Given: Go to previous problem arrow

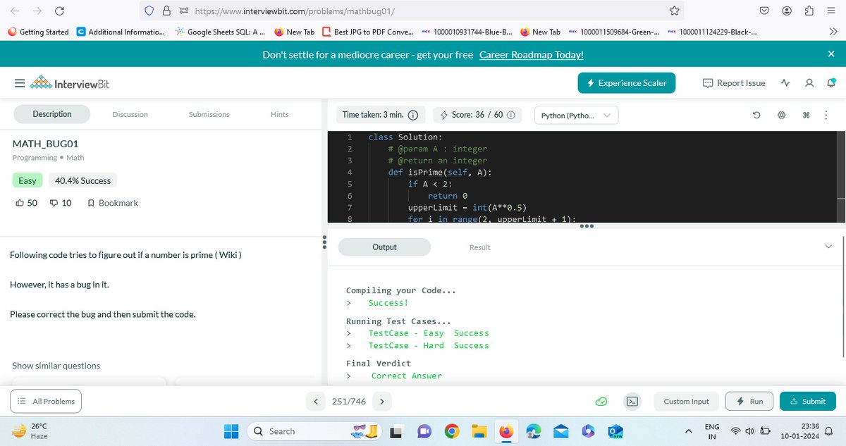Looking at the screenshot, I should [315, 402].
